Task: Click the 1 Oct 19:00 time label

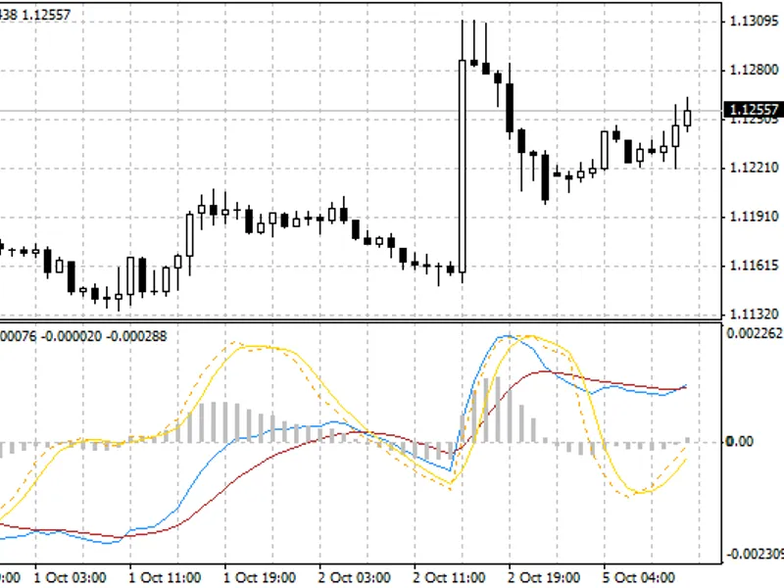Action: pos(260,577)
